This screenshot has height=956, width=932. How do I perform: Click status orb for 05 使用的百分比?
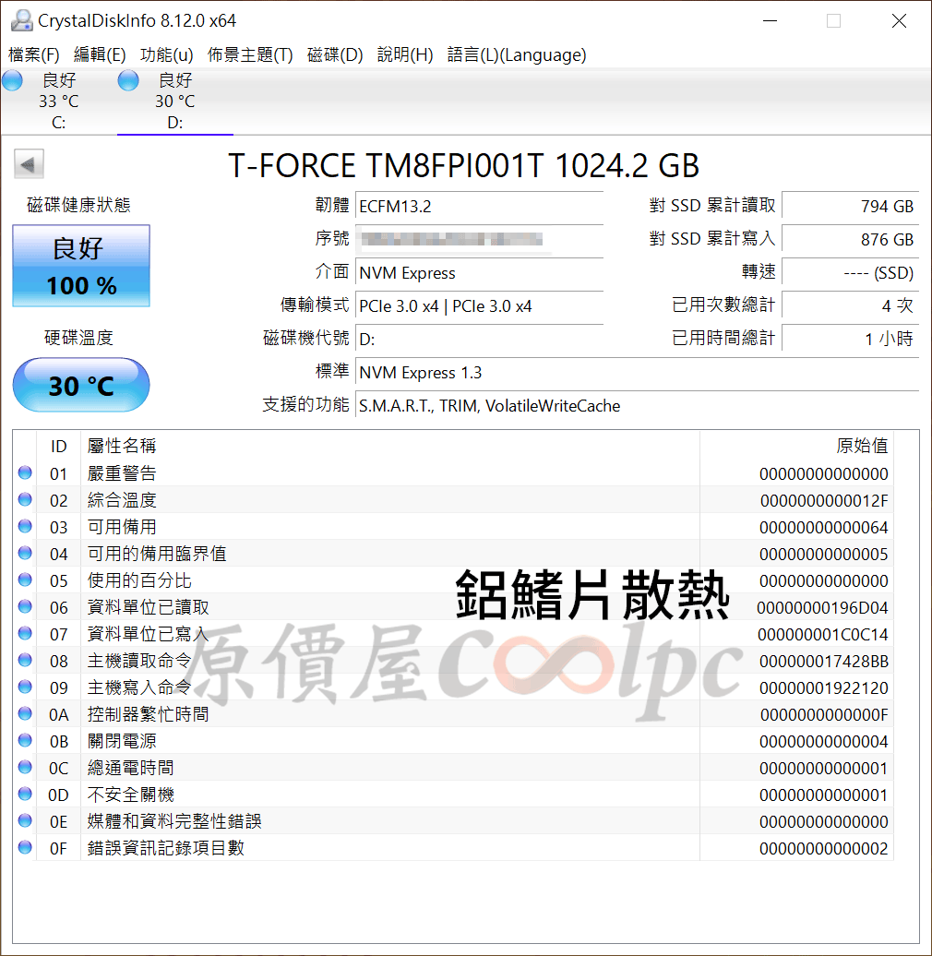coord(25,580)
